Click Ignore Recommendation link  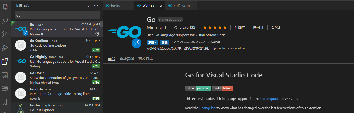(x=229, y=48)
